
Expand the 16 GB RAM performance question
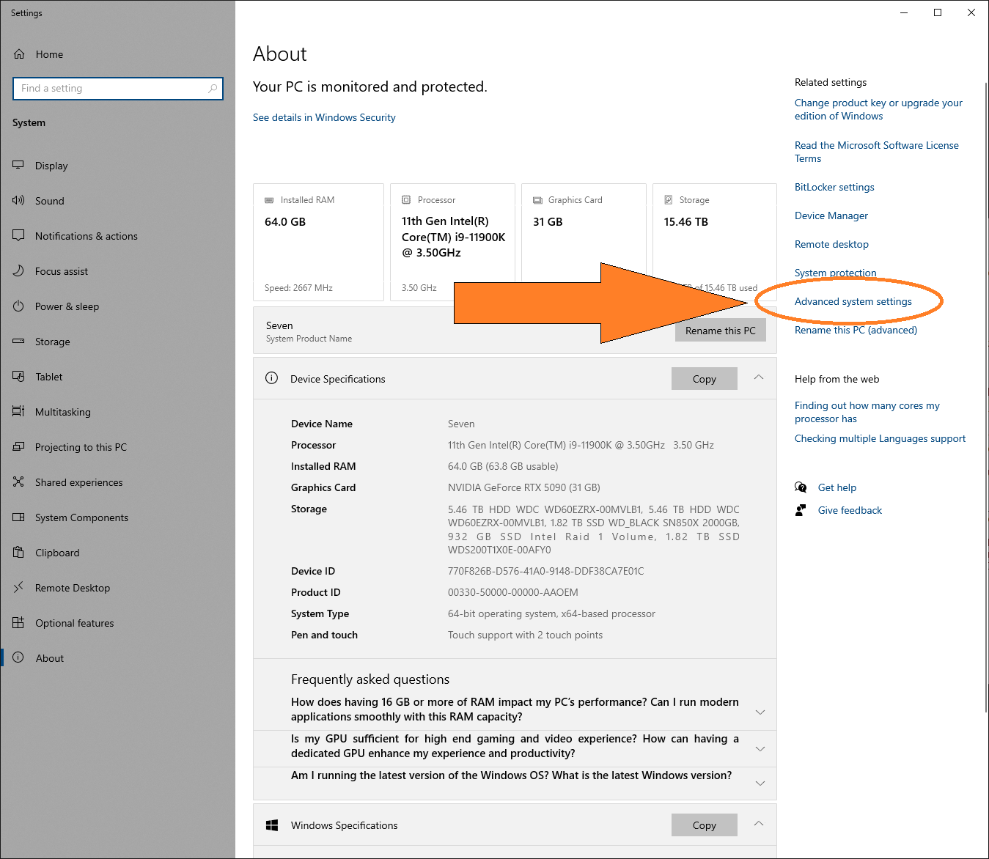(x=760, y=712)
